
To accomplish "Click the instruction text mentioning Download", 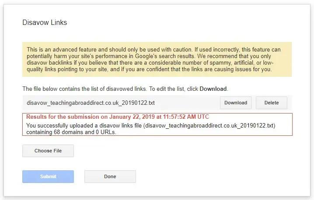I will pyautogui.click(x=125, y=89).
